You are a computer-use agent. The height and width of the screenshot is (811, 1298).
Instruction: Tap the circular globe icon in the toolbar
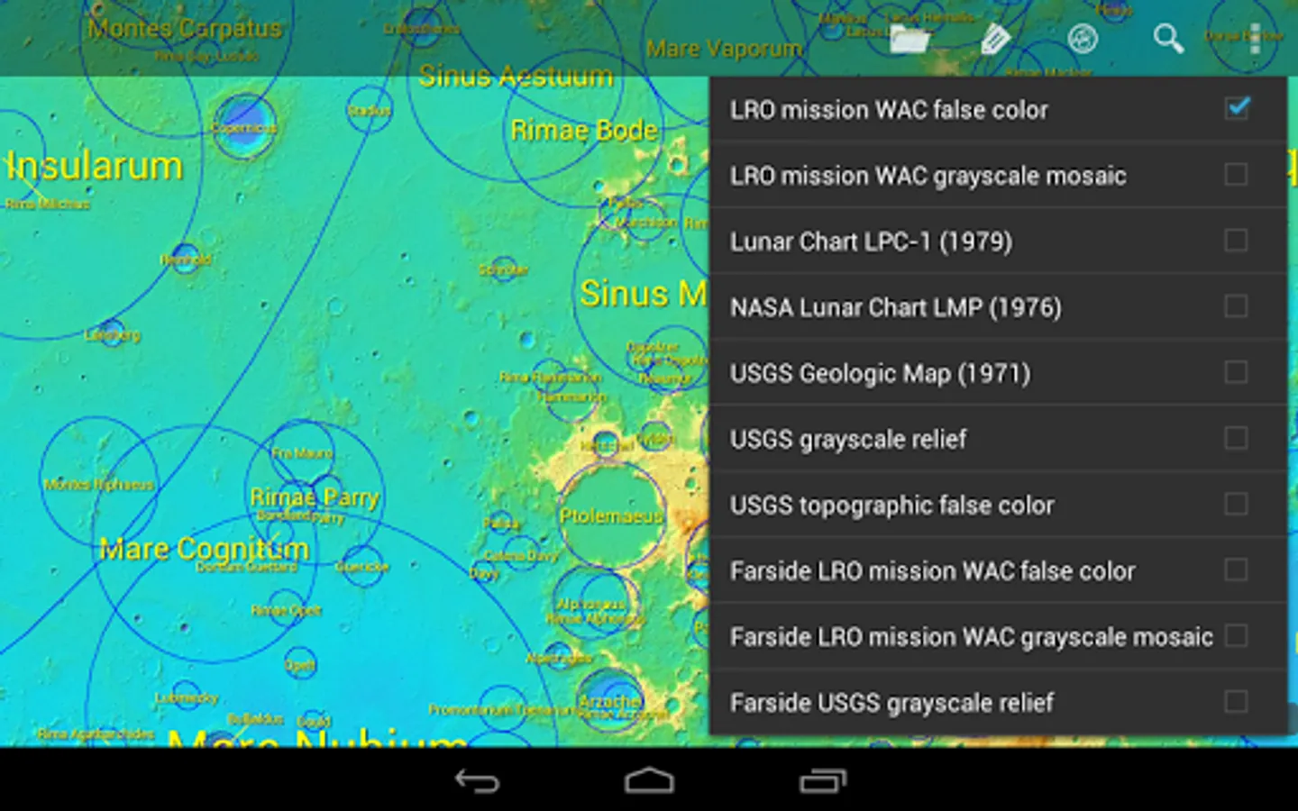[x=1082, y=39]
